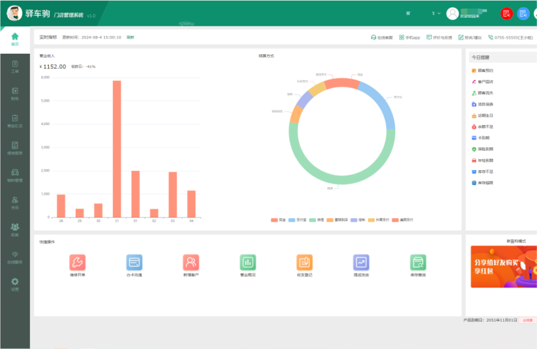Open the 营业汇总 sidebar item

[x=14, y=121]
